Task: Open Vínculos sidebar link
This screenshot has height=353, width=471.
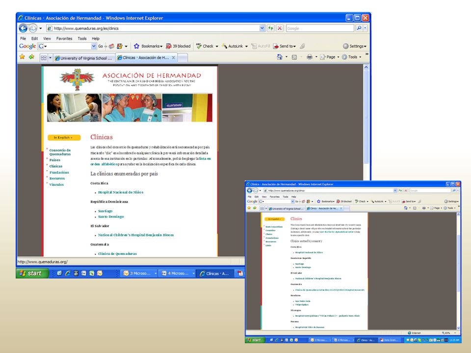Action: (56, 185)
